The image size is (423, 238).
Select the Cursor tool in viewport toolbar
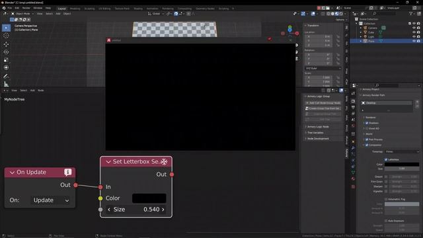(x=6, y=36)
